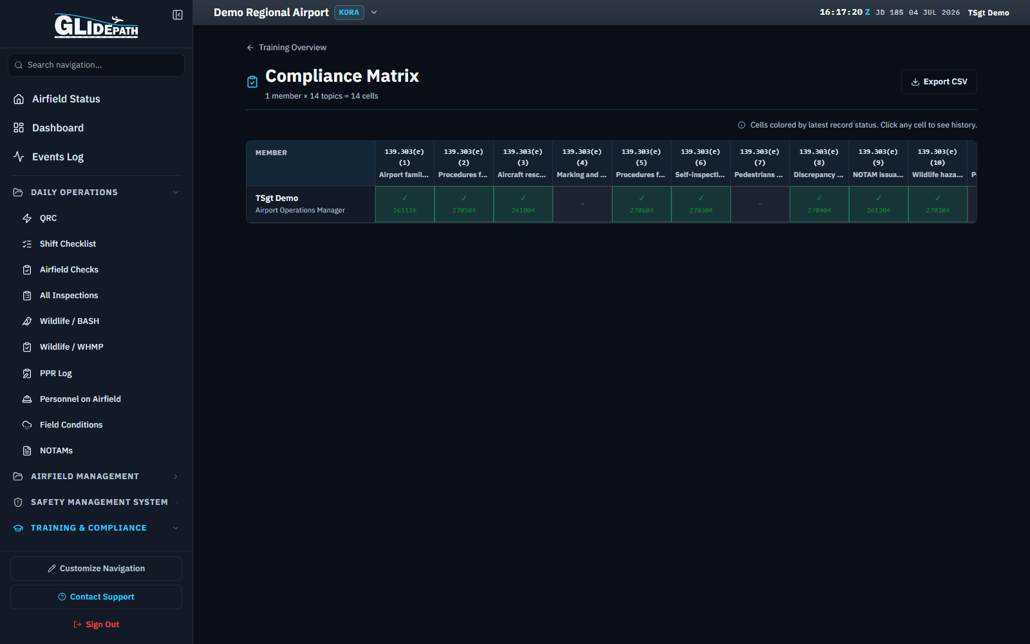Click the Daily Operations folder icon
The width and height of the screenshot is (1030, 644).
[18, 193]
